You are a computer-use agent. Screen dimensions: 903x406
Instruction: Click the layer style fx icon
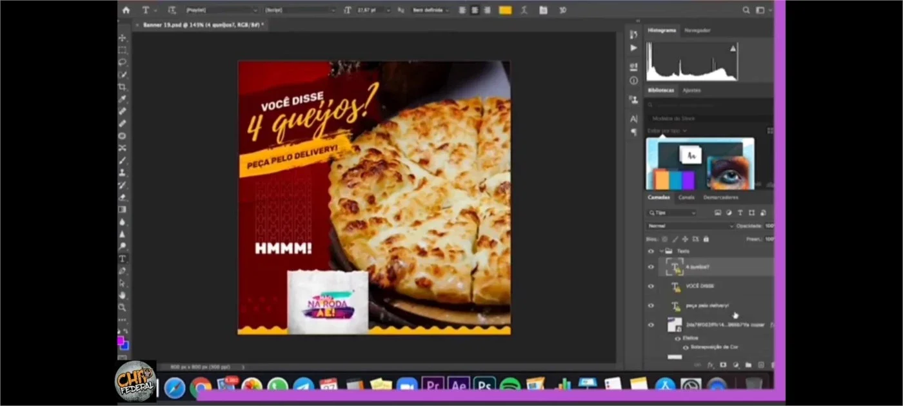[x=711, y=365]
